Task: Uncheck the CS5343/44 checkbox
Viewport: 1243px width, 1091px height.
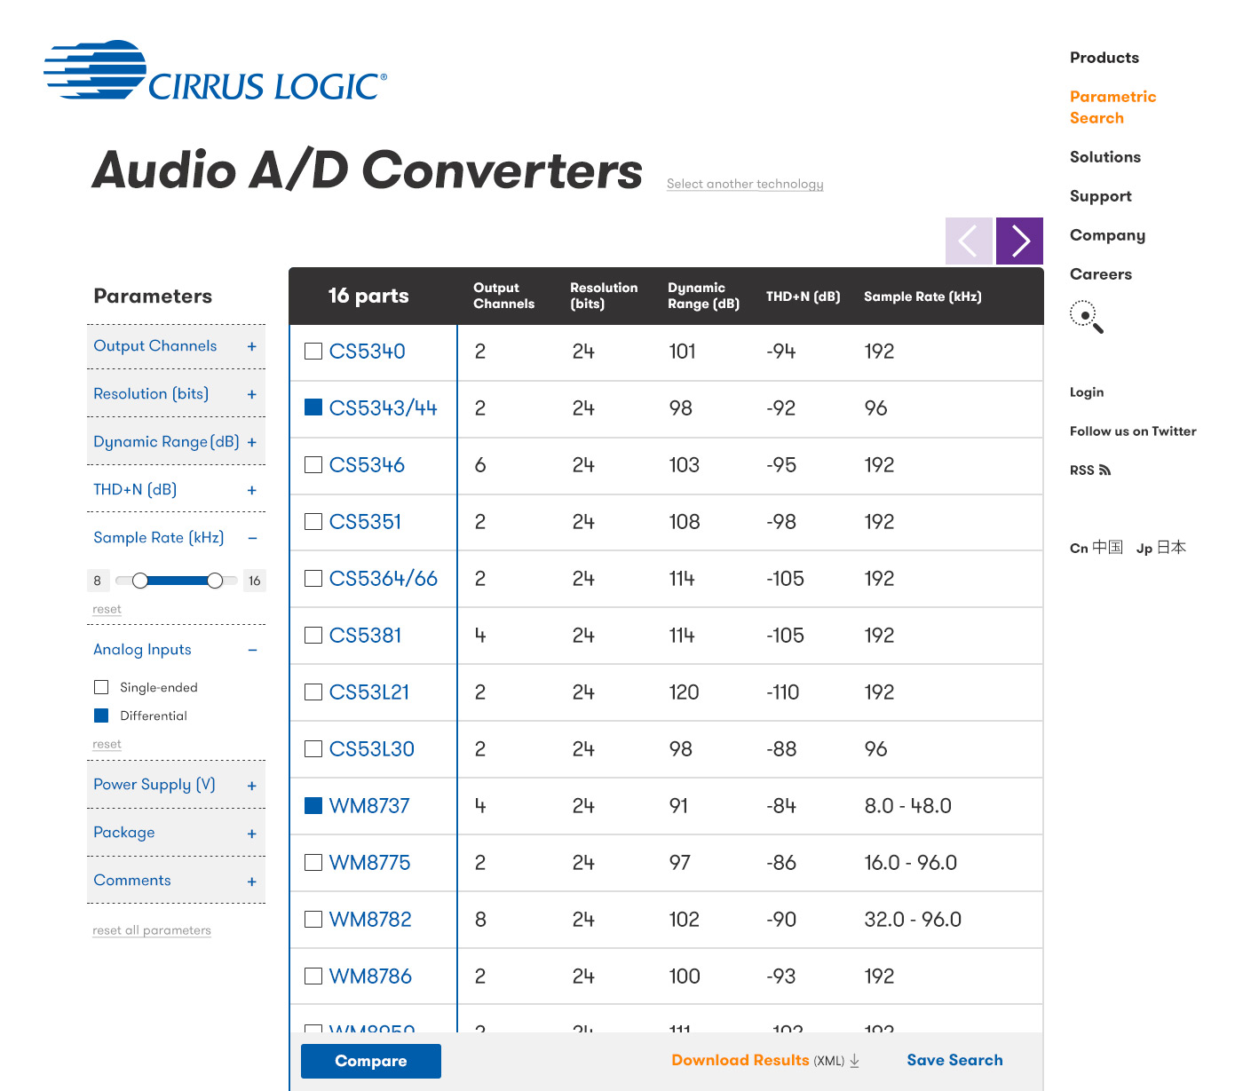Action: pos(313,407)
